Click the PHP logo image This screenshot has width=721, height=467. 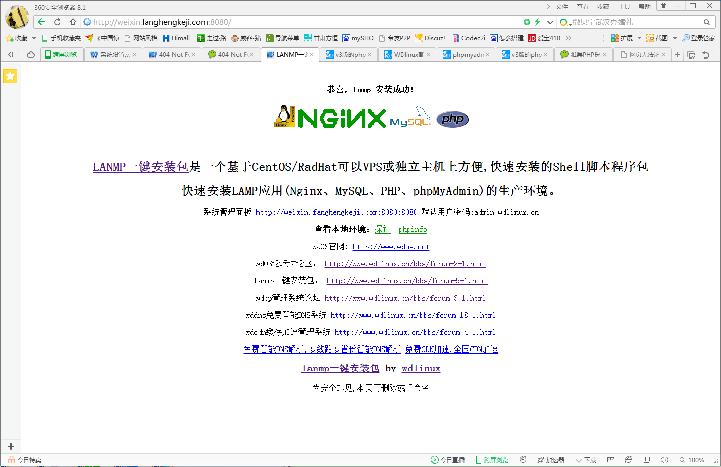click(452, 119)
